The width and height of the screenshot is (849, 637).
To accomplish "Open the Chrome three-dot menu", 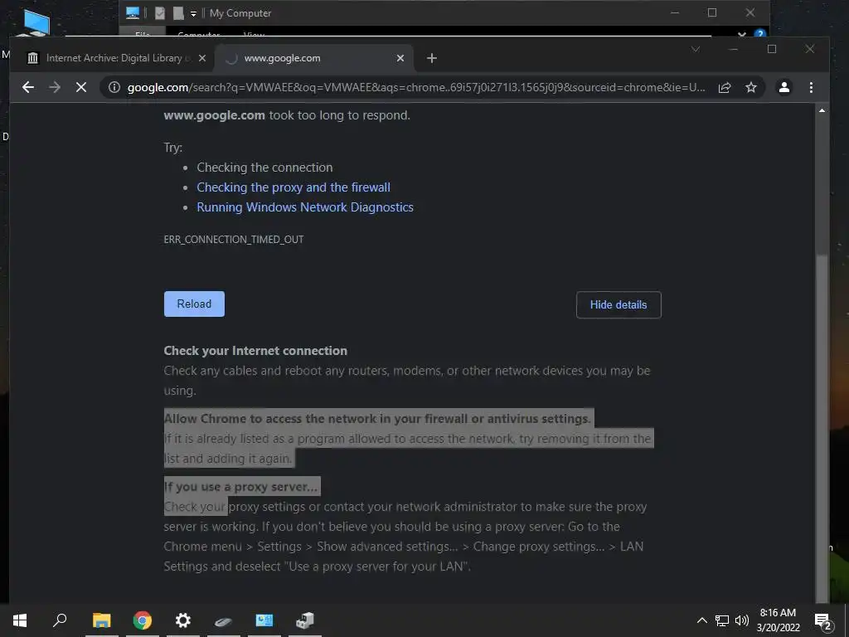I will 811,87.
